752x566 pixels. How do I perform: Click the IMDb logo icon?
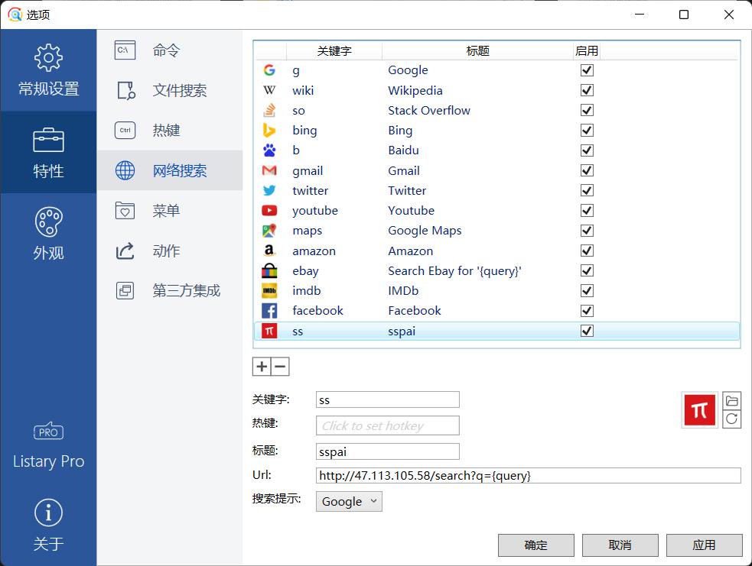pos(269,291)
